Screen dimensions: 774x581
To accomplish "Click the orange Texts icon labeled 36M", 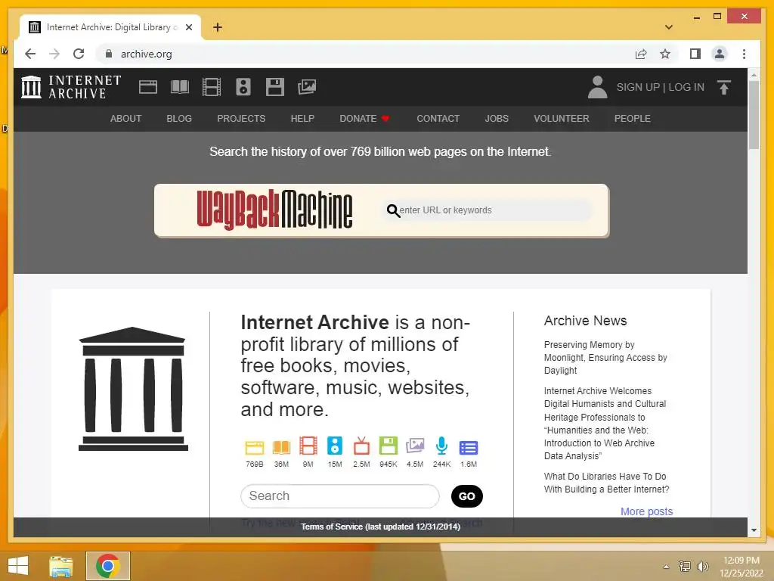I will pos(281,447).
